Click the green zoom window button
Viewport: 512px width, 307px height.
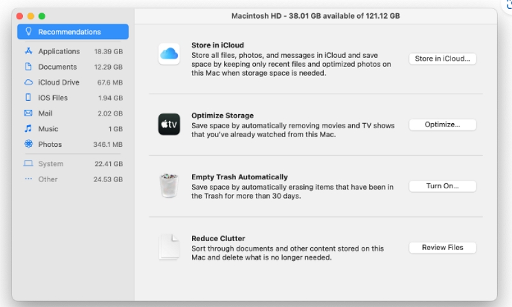[42, 16]
